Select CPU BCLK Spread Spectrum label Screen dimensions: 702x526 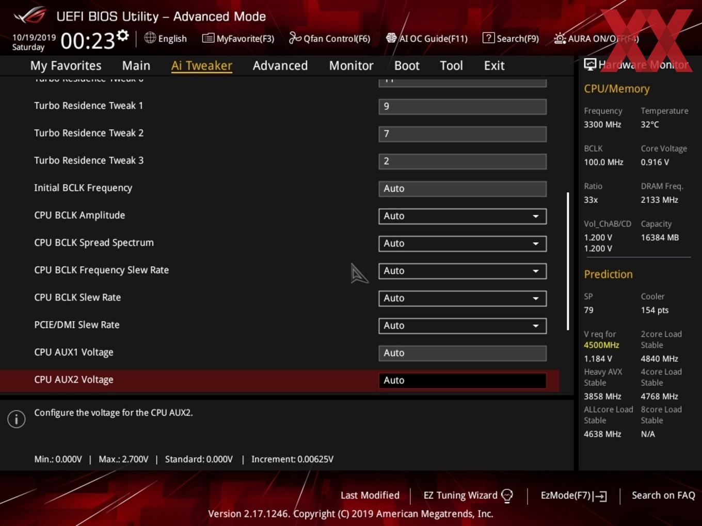[x=94, y=243]
